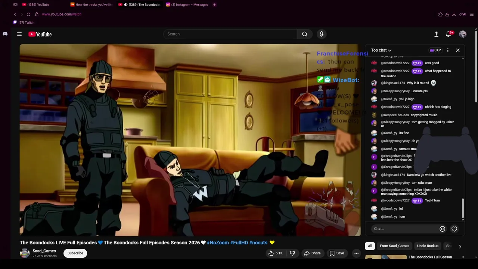Click the upload/create icon in YouTube header
This screenshot has width=478, height=269.
click(436, 34)
